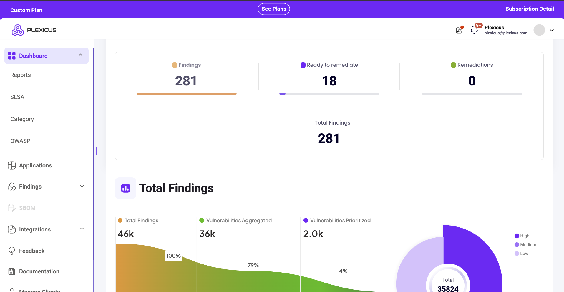Click the Total Findings orange legend dot
The width and height of the screenshot is (564, 292).
[120, 220]
